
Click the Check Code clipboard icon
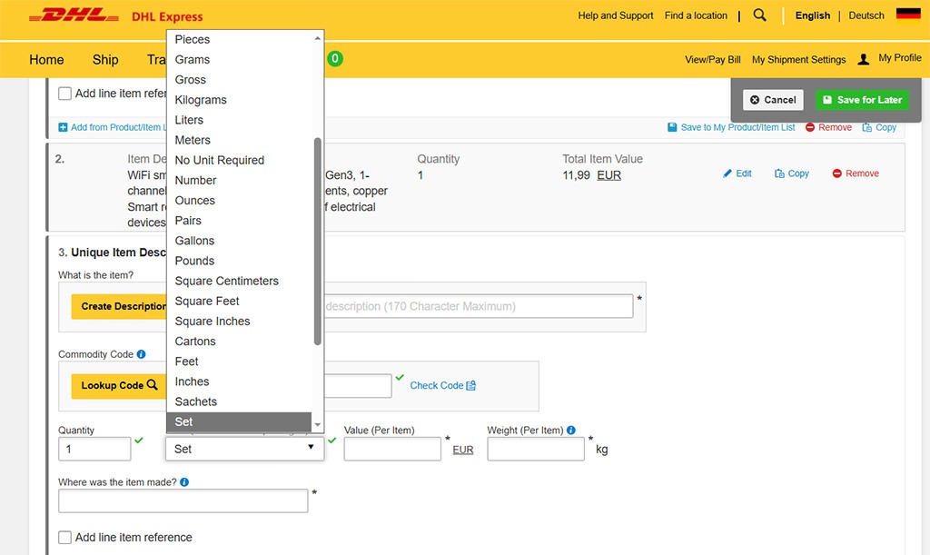pyautogui.click(x=471, y=385)
